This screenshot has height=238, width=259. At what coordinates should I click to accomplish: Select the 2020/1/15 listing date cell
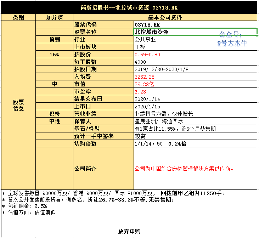click(196, 106)
